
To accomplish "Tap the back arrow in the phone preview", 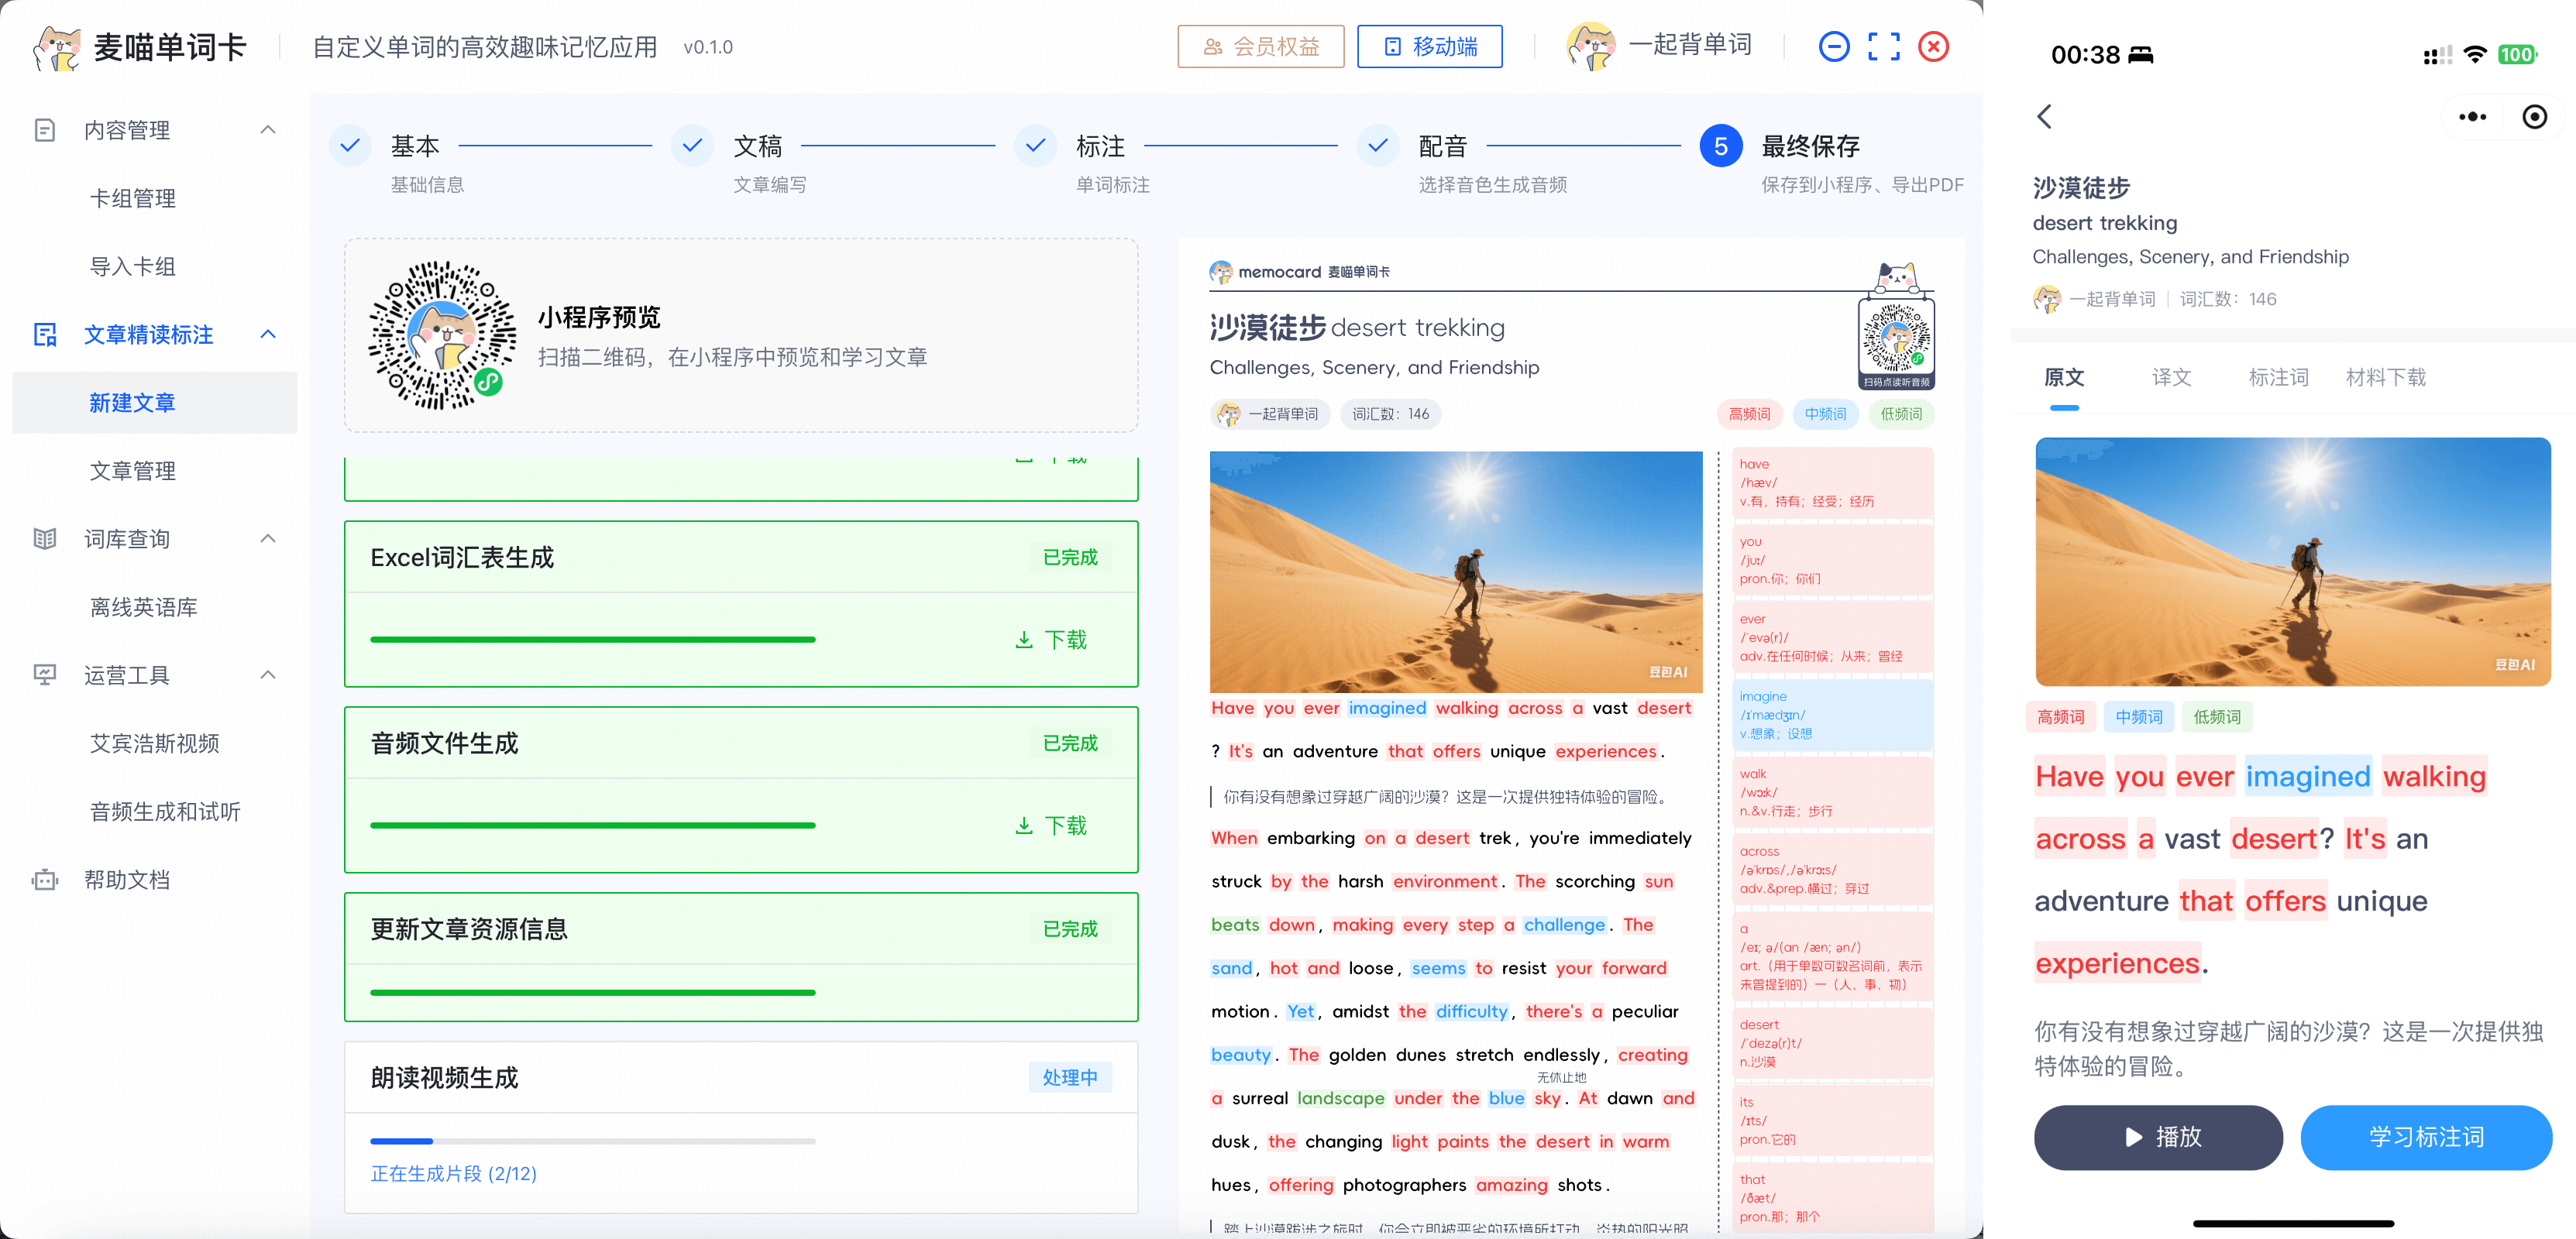I will pyautogui.click(x=2044, y=117).
